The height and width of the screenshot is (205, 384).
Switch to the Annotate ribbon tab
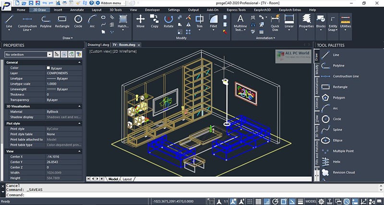(77, 10)
